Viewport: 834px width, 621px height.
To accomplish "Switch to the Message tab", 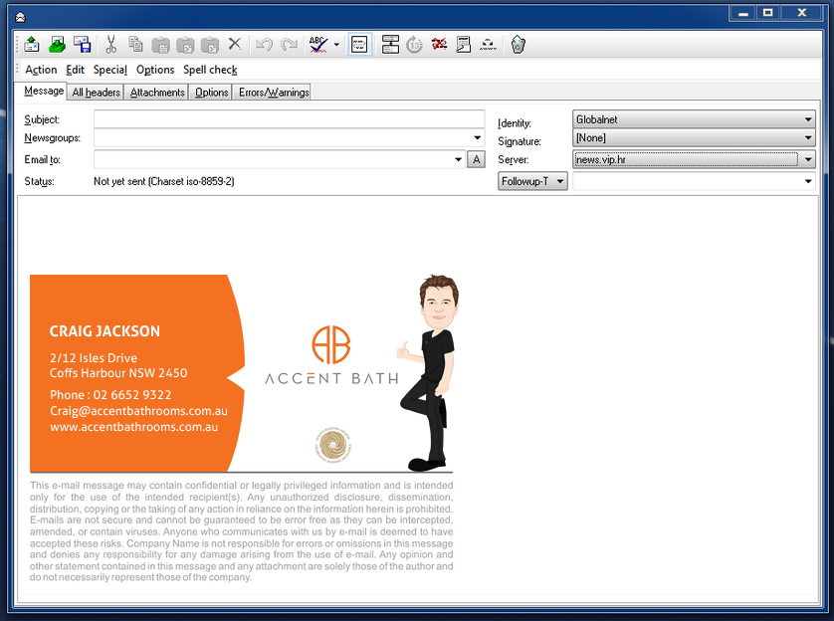I will 44,91.
